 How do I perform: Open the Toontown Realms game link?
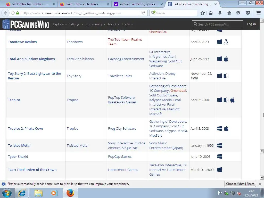[22, 42]
